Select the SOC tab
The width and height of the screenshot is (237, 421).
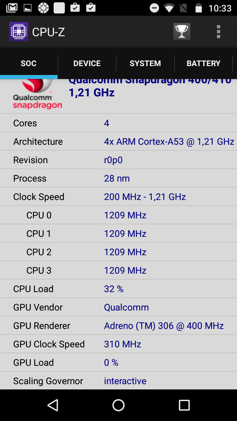pyautogui.click(x=29, y=63)
